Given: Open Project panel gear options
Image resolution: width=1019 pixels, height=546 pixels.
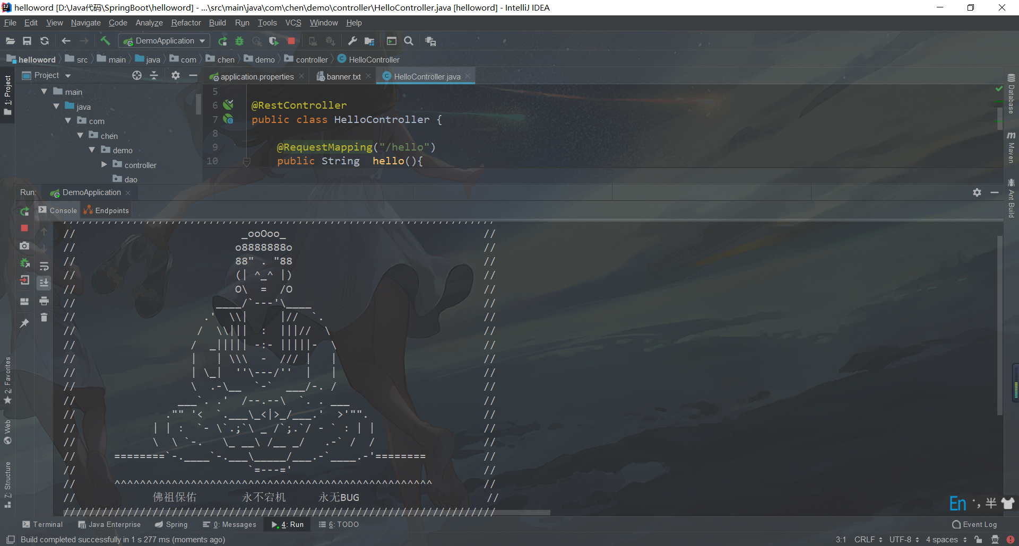Looking at the screenshot, I should [176, 75].
